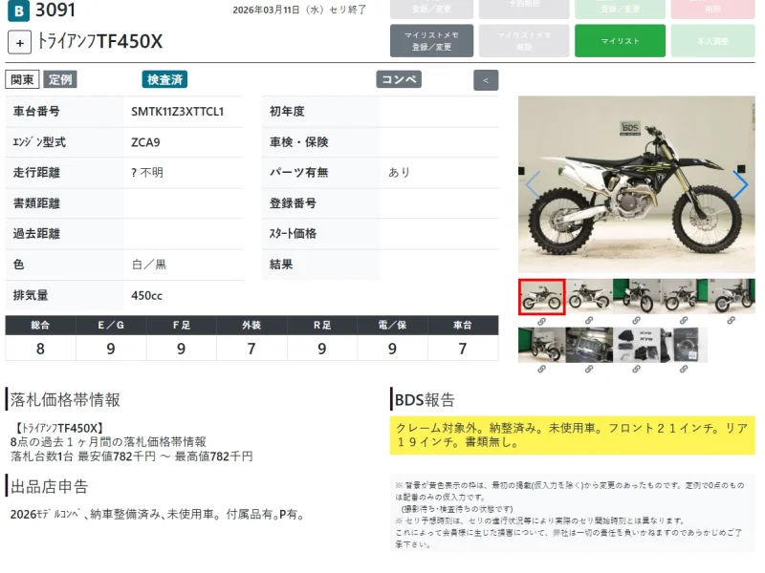Viewport: 765px width, 573px height.
Task: Click the 落札台数1台 price range line
Action: [x=132, y=456]
